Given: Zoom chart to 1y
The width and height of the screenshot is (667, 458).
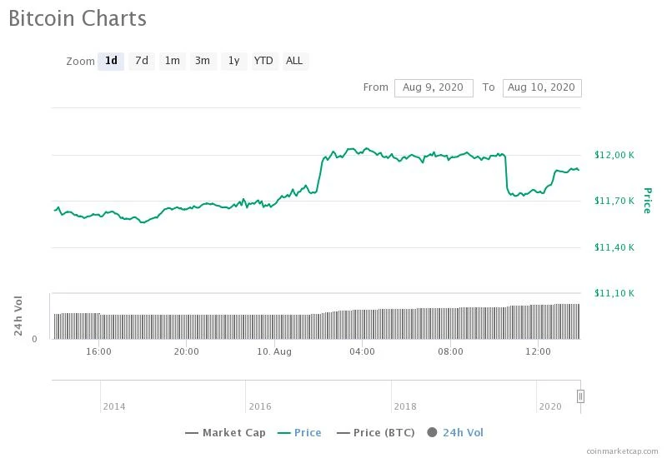Looking at the screenshot, I should coord(233,61).
